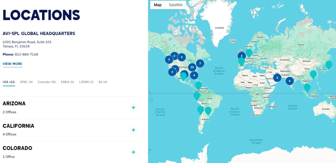Open the 7-location cluster in northeastern US
336x163 pixels.
200,63
